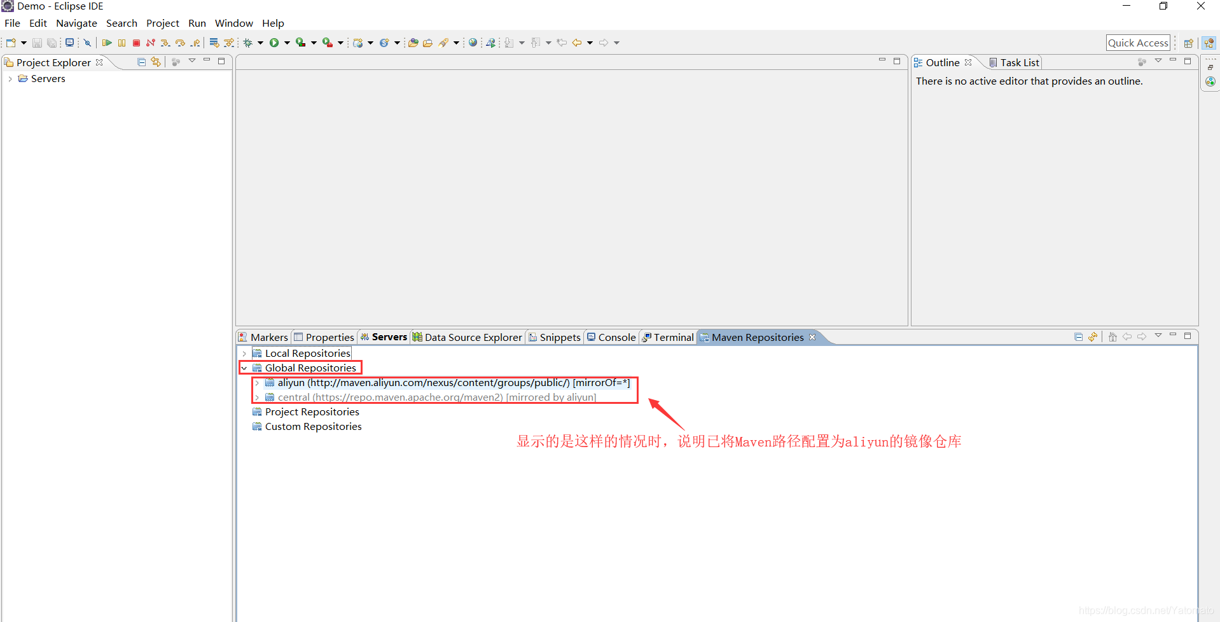This screenshot has width=1220, height=622.
Task: Open the Edit menu
Action: [x=38, y=23]
